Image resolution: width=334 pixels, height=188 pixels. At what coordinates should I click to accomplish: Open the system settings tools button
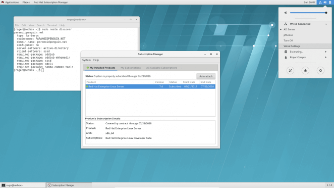[290, 70]
